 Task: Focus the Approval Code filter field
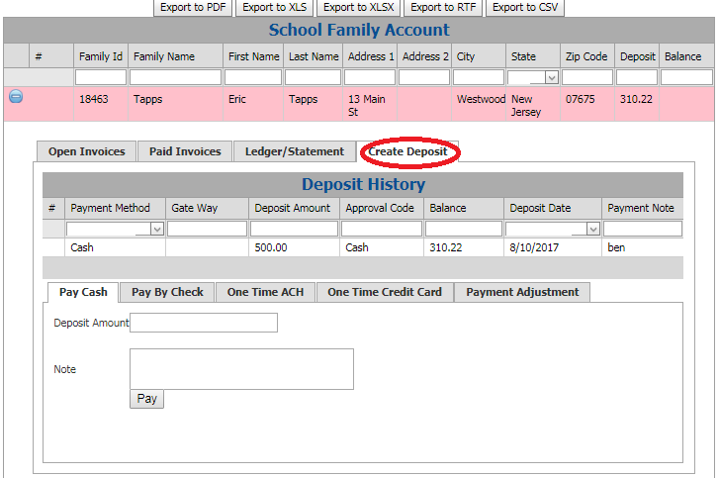382,229
